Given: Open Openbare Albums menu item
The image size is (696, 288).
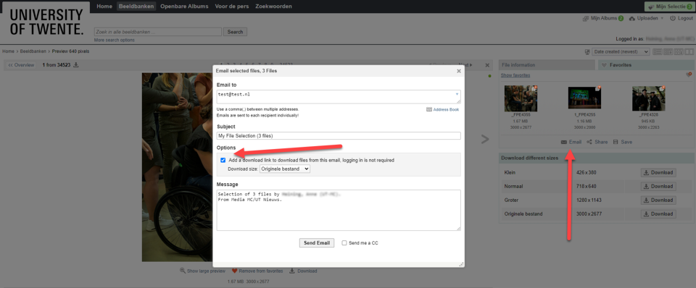Looking at the screenshot, I should 184,7.
